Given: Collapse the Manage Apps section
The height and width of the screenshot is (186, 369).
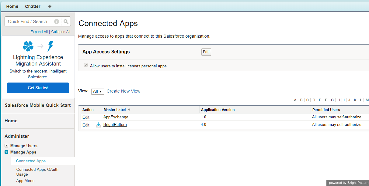Looking at the screenshot, I should [6, 152].
